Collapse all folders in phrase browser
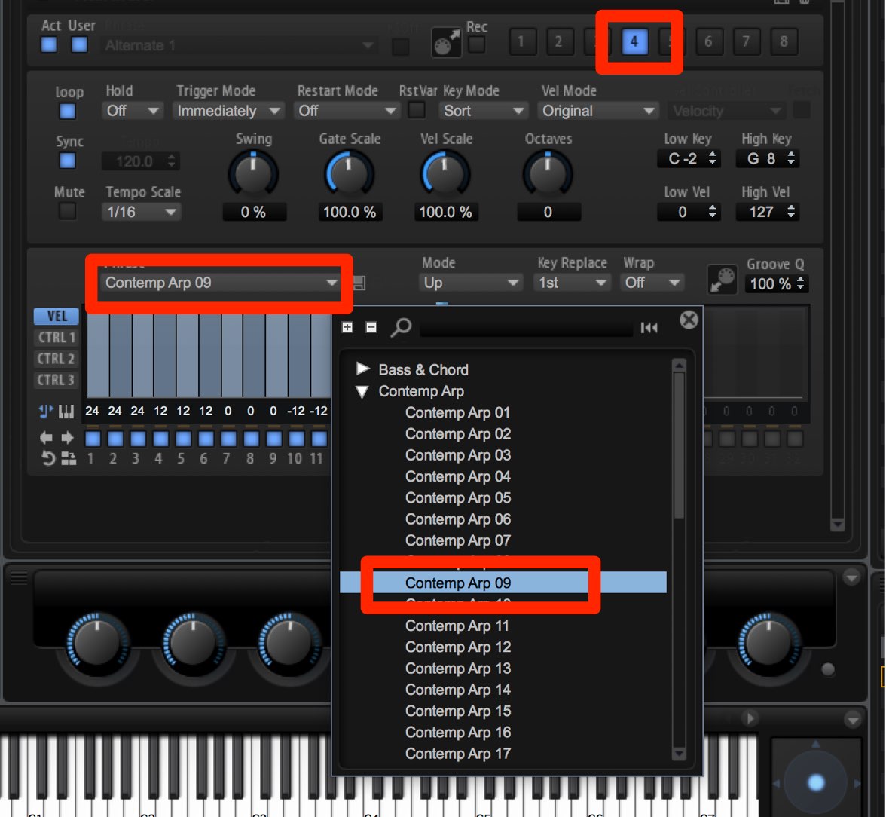The height and width of the screenshot is (817, 886). [x=371, y=327]
